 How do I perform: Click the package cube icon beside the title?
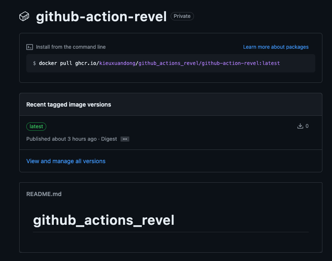(24, 16)
